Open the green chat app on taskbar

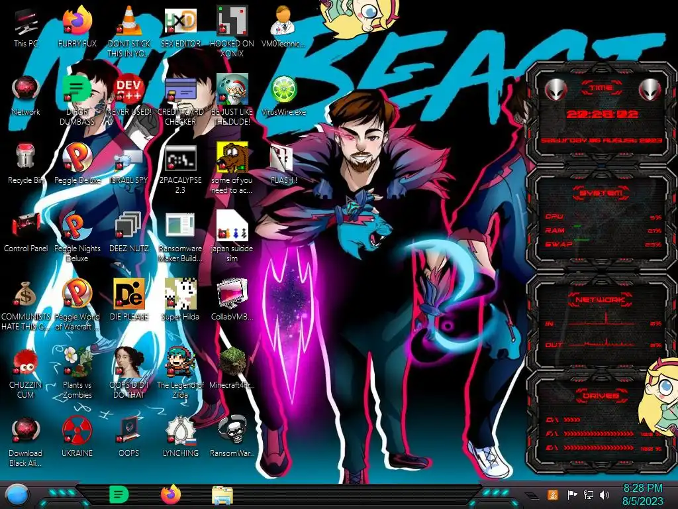click(119, 494)
